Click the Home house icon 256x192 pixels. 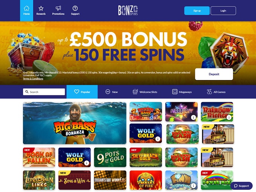(26, 8)
